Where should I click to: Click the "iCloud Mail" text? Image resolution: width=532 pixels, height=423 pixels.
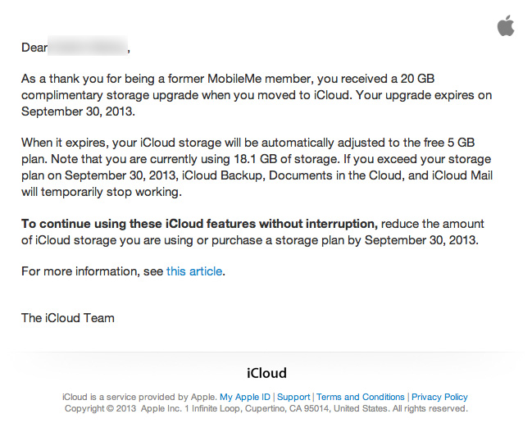462,175
